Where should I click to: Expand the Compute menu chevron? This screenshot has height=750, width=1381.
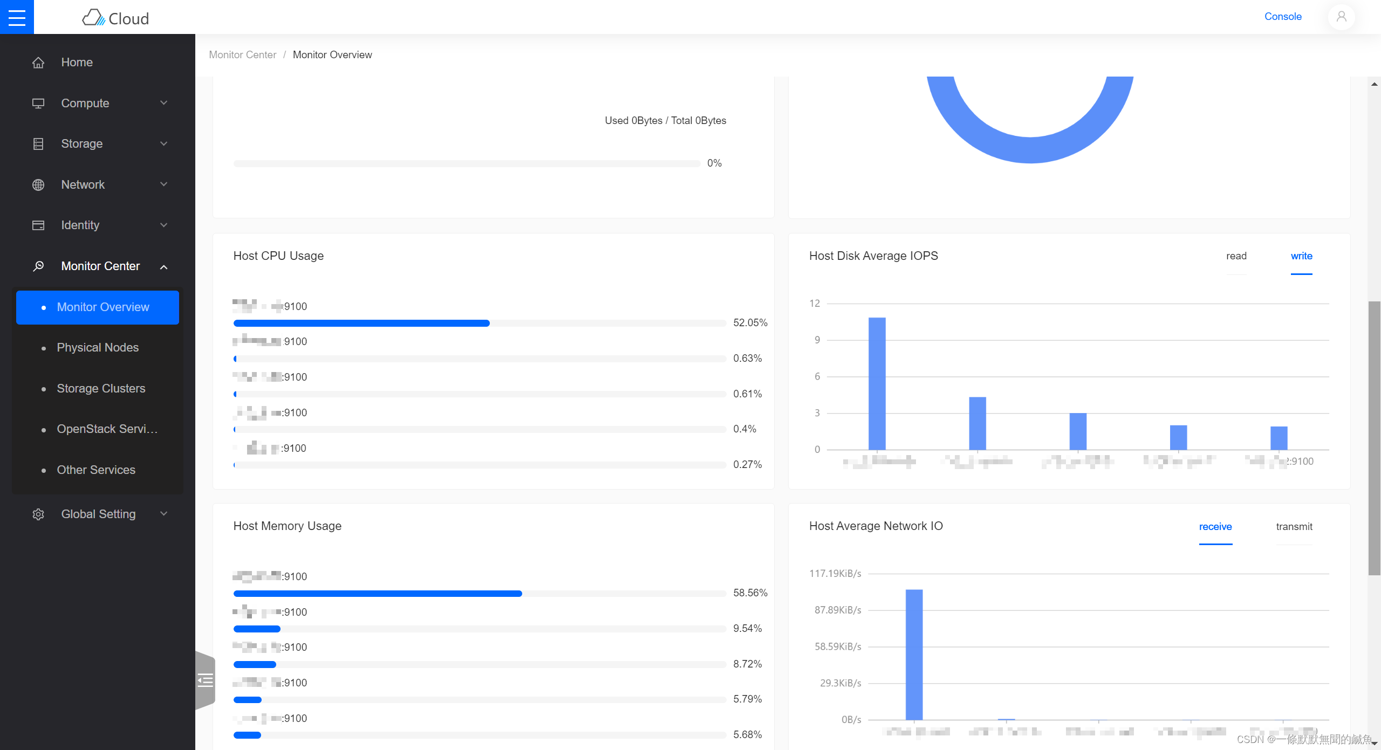coord(164,103)
